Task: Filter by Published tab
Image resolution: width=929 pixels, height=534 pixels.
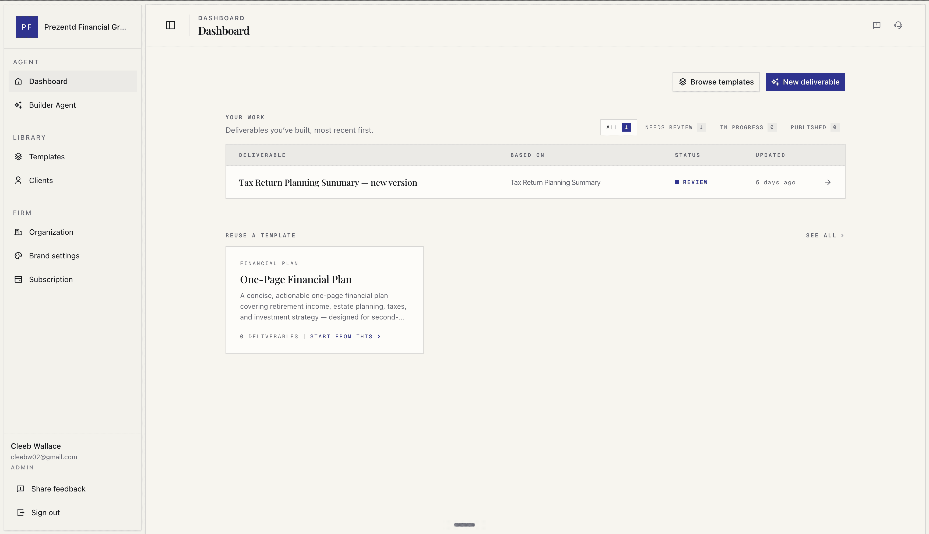Action: click(x=815, y=127)
